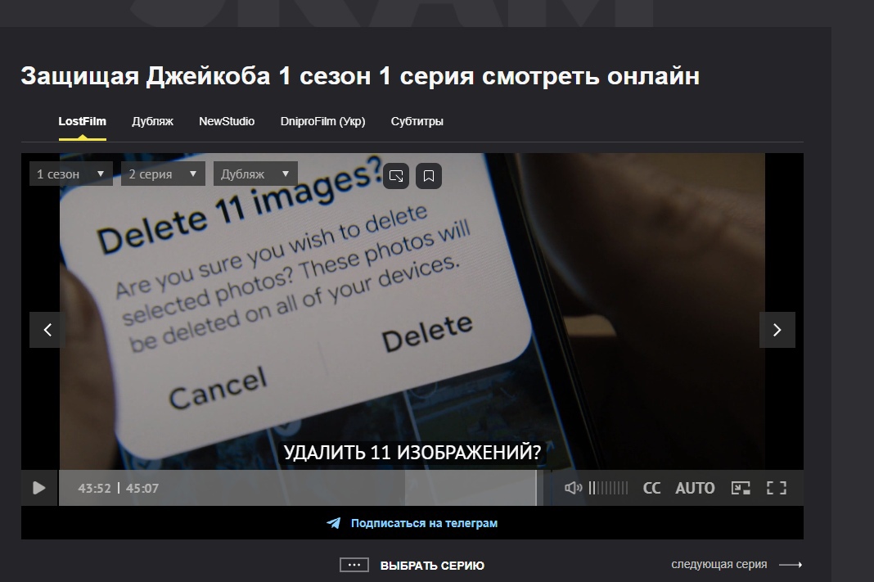Switch to the Субтитры tab
Screen dimensions: 874x582
coord(417,121)
